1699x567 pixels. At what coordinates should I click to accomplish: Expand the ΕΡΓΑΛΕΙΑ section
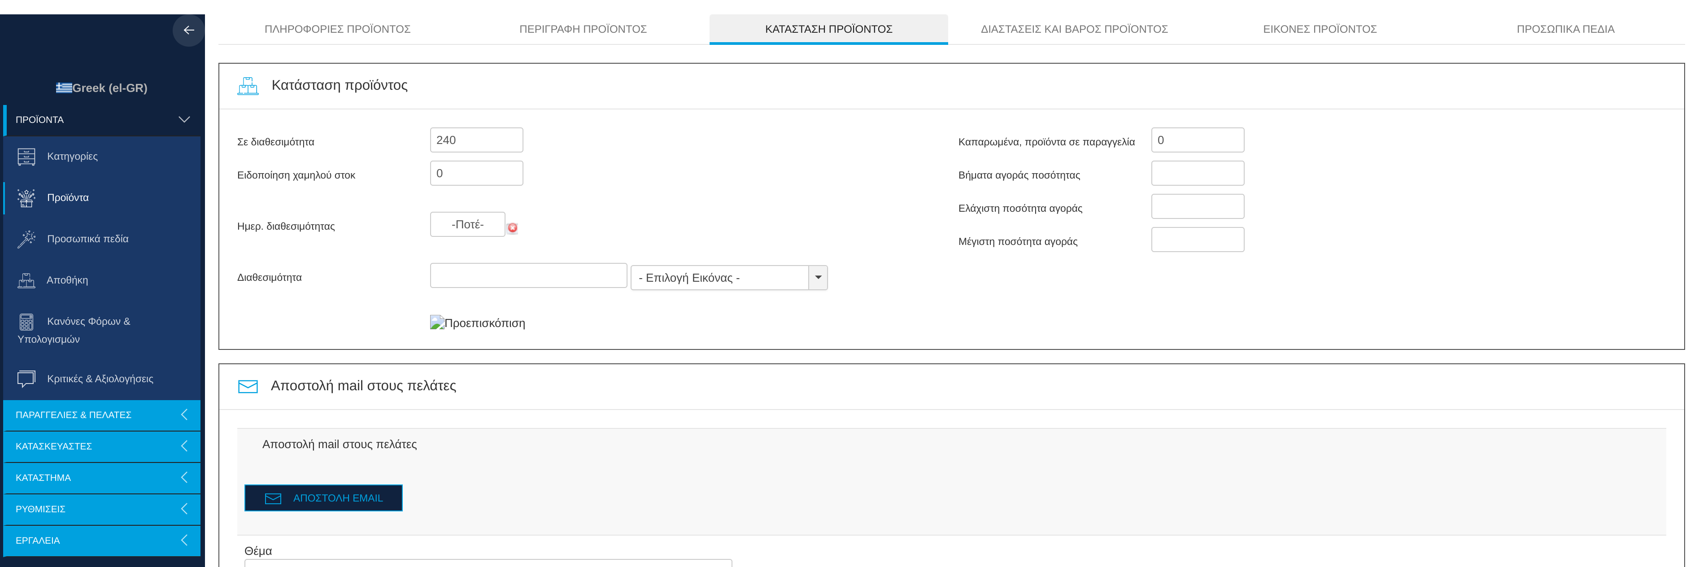point(101,540)
